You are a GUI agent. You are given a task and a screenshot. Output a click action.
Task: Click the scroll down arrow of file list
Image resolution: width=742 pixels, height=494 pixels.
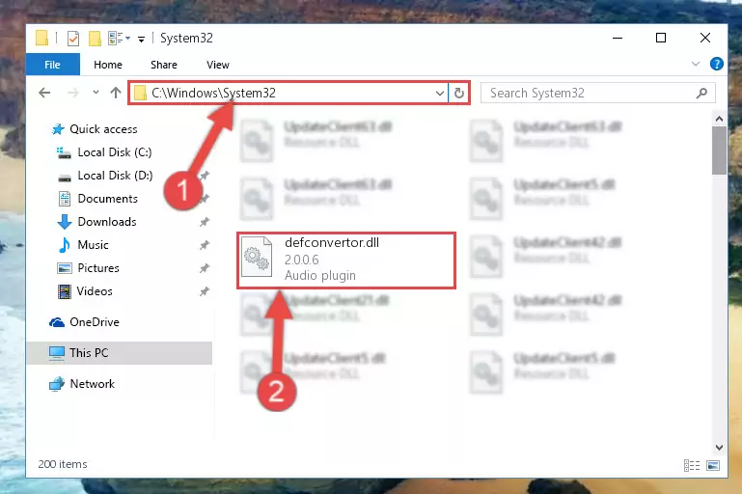(719, 447)
